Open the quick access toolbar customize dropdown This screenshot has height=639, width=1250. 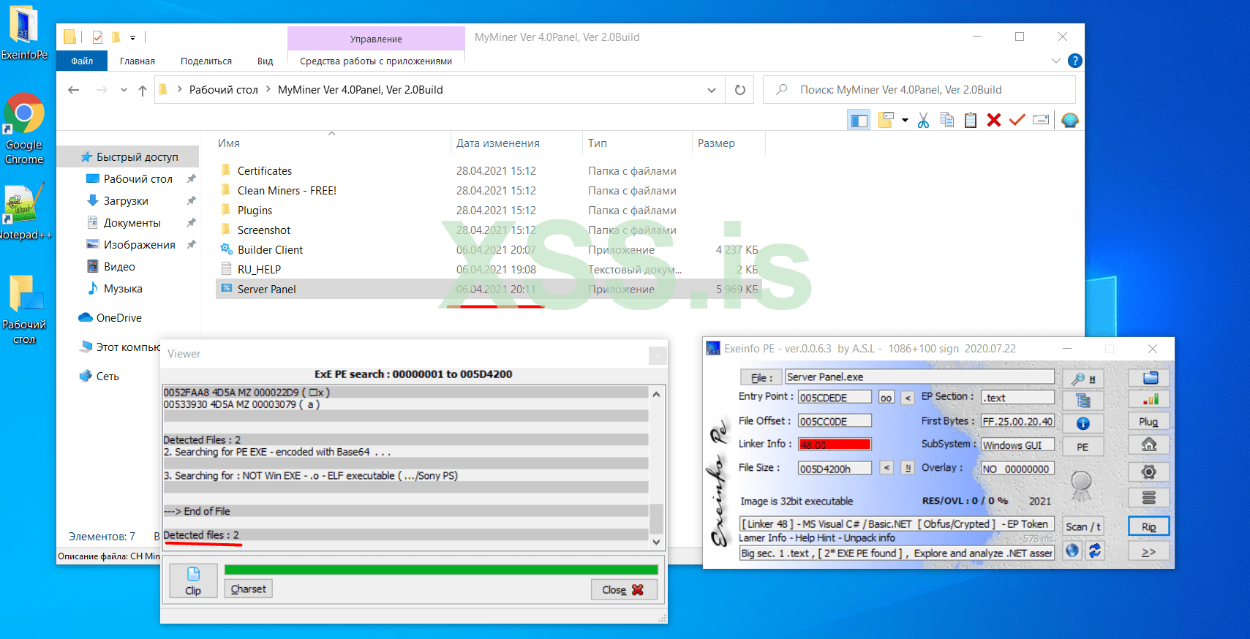132,37
